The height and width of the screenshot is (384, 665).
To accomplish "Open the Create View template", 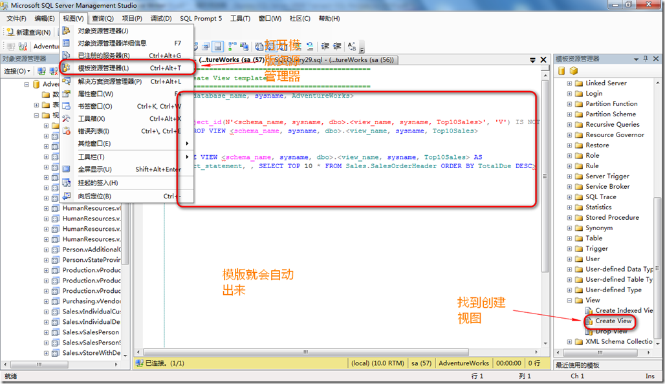I will point(613,321).
